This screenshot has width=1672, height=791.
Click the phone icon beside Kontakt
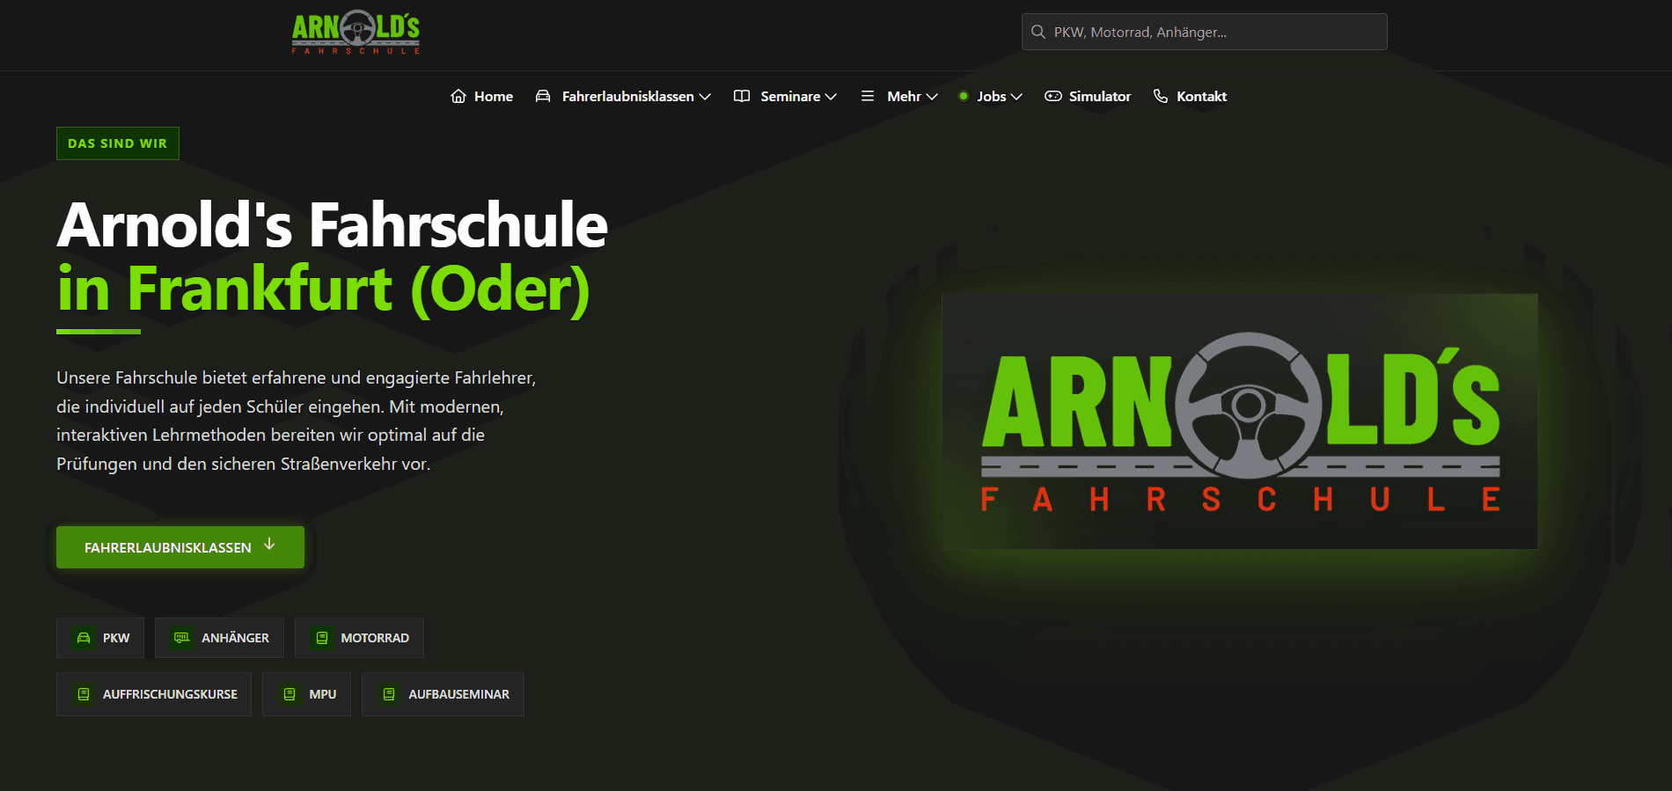click(x=1161, y=96)
